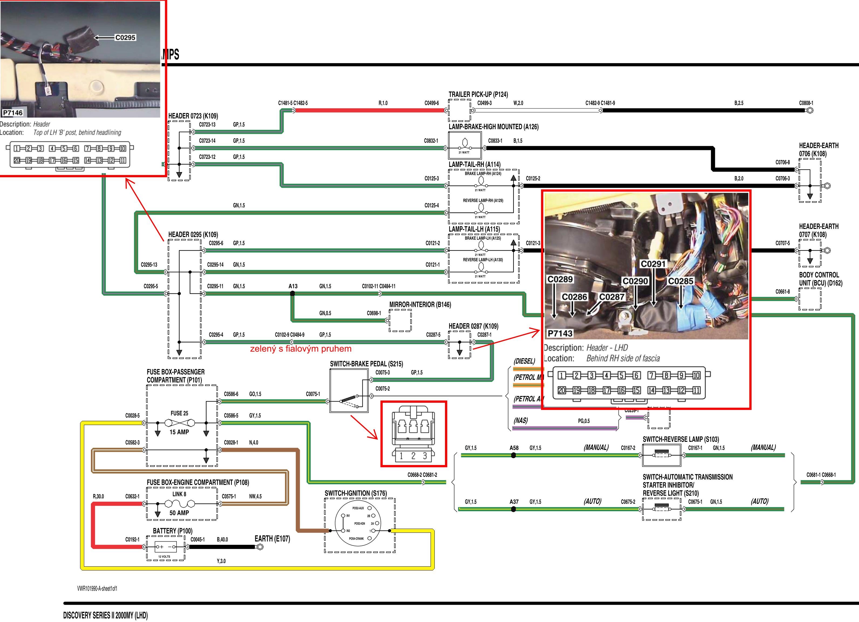Click the Trailer Pick-Up P124 connector box

459,110
